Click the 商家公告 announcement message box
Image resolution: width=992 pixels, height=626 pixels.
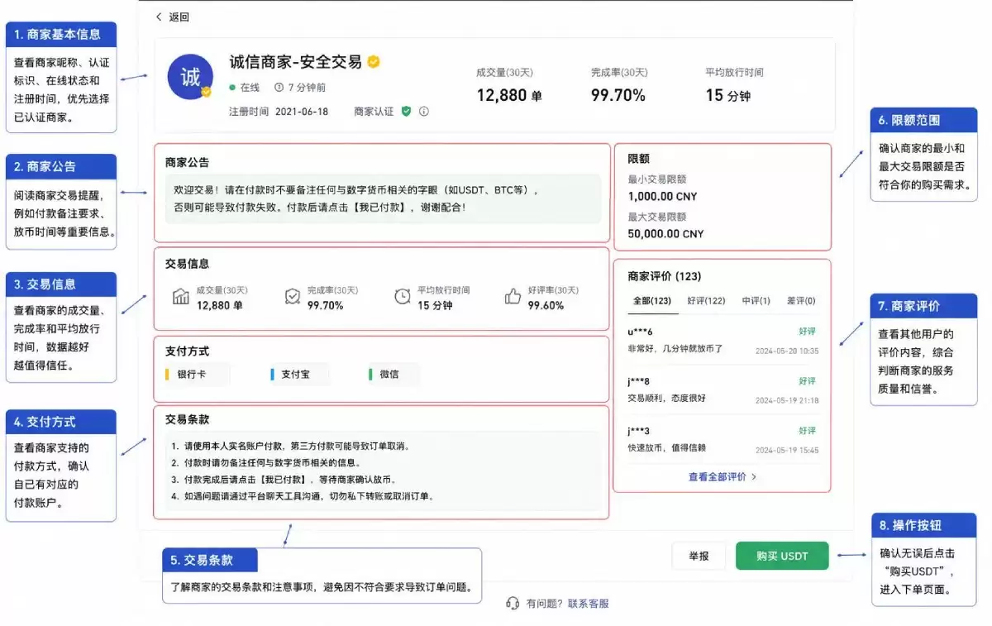point(382,198)
